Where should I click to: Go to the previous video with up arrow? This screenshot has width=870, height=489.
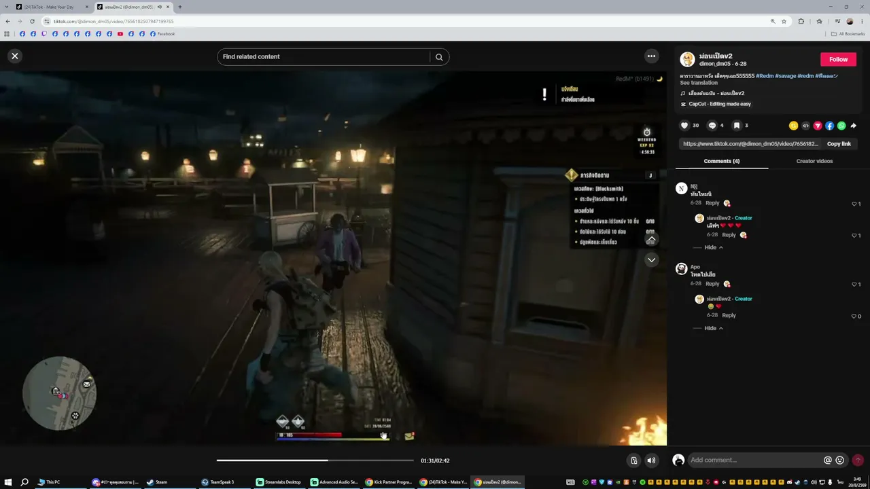651,239
